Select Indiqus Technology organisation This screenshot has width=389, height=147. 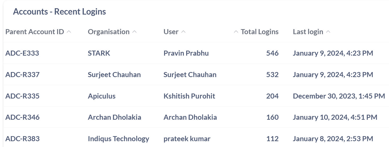click(x=118, y=139)
